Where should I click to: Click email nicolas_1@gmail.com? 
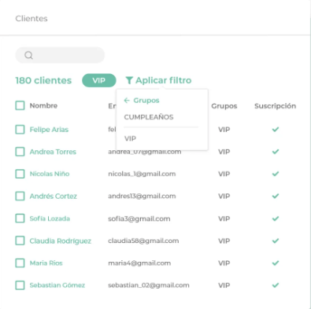142,174
